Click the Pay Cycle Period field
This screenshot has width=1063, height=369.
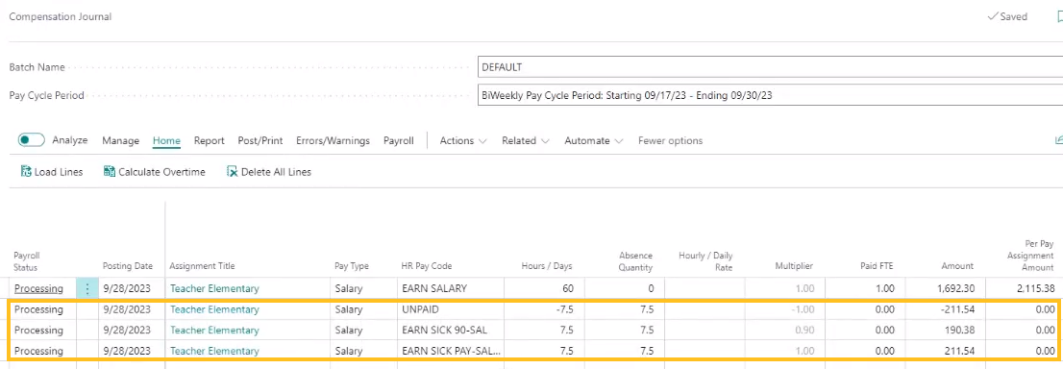770,96
